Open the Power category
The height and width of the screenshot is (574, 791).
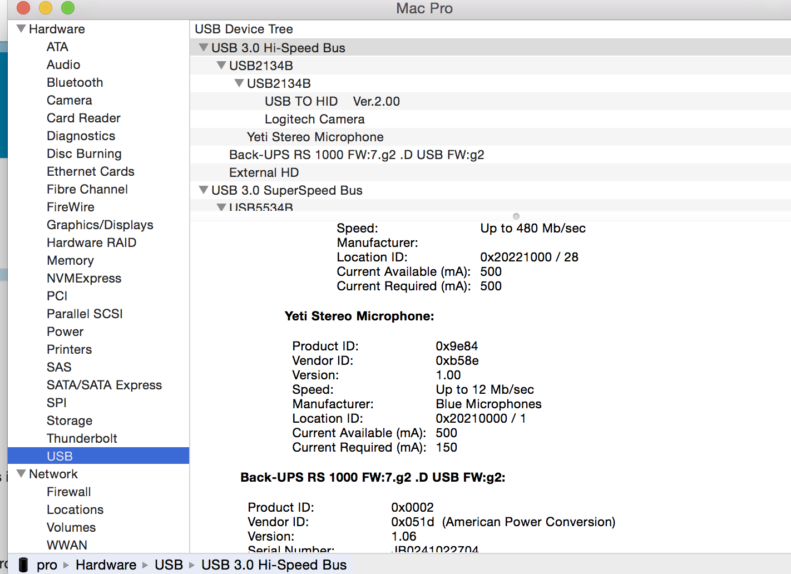click(x=65, y=331)
